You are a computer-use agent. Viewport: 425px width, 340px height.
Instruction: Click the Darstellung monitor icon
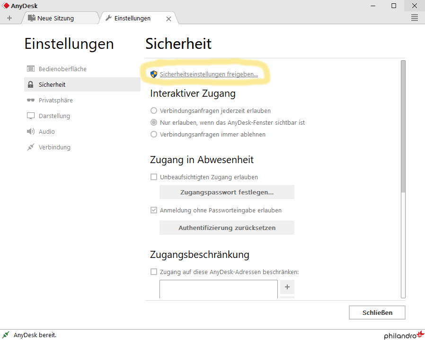coord(31,116)
